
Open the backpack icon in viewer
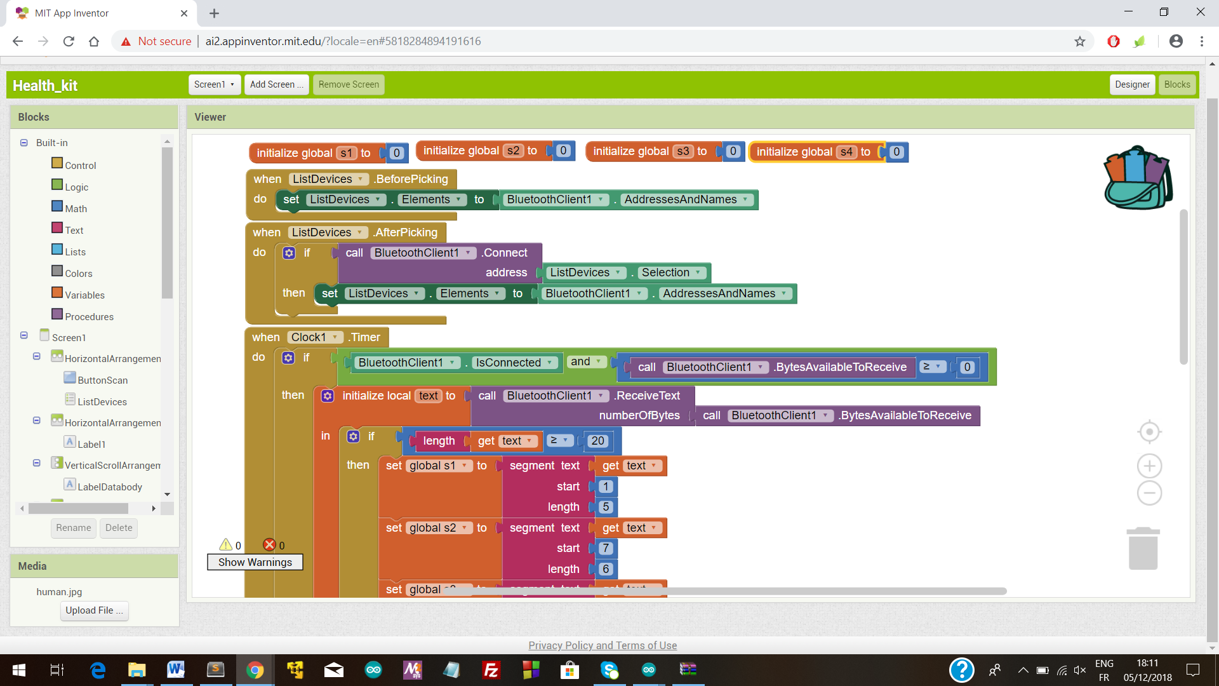click(x=1138, y=178)
